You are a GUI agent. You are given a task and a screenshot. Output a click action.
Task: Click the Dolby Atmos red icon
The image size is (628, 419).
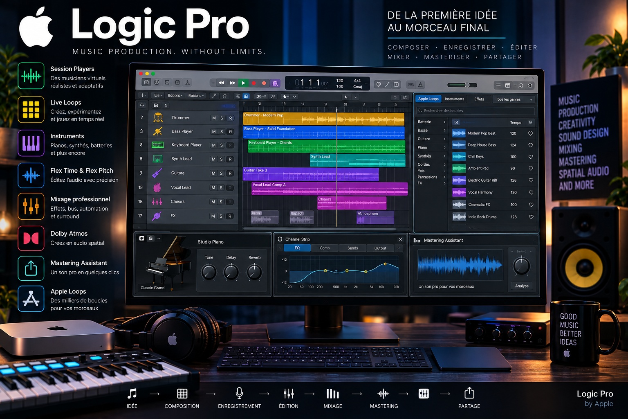pos(31,238)
